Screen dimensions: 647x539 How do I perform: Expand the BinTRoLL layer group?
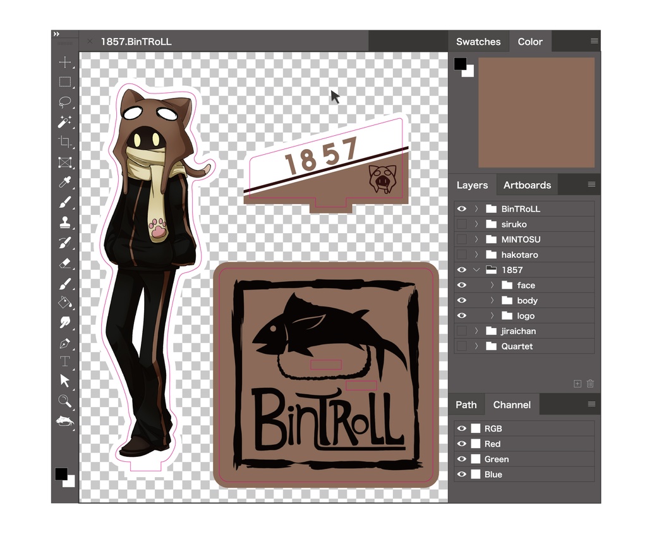tap(475, 209)
